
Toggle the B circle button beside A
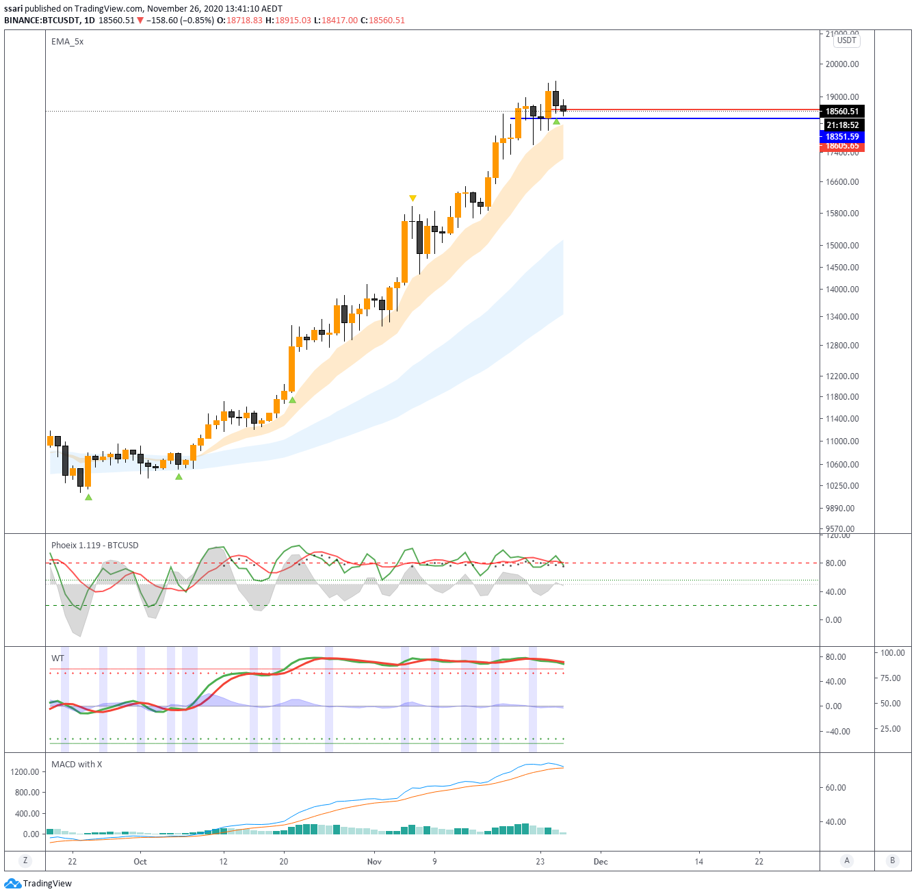[x=892, y=861]
